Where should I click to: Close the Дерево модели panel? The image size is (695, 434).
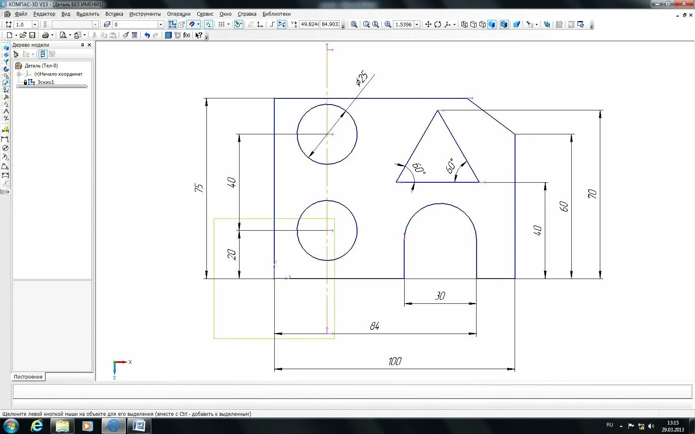tap(89, 45)
